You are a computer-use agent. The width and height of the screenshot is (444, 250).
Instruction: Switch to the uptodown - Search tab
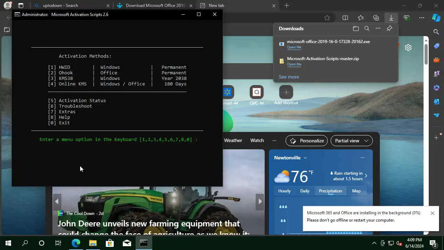(x=71, y=6)
